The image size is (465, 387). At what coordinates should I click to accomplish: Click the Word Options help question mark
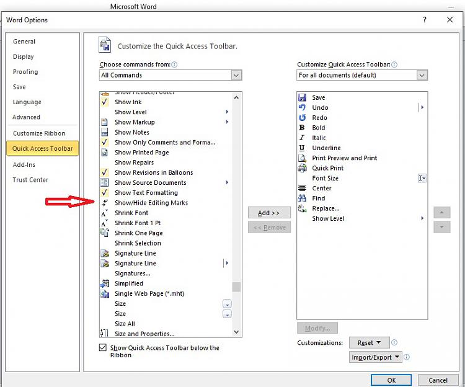[x=425, y=20]
